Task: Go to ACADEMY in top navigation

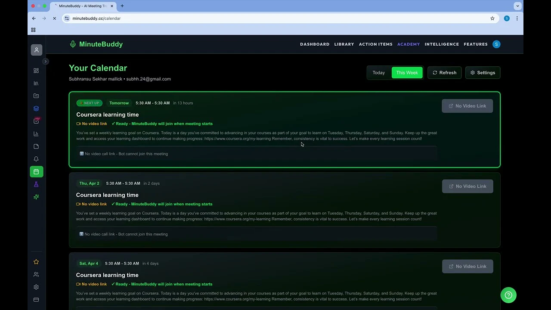Action: (x=409, y=44)
